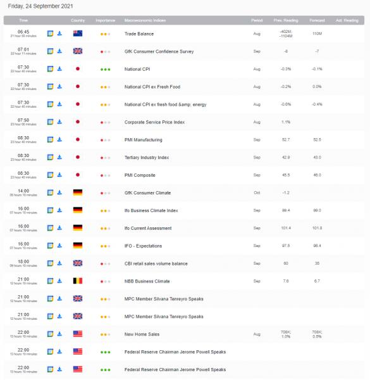The image size is (370, 380).
Task: Click three-dot importance indicator for National CPI
Action: pos(105,69)
